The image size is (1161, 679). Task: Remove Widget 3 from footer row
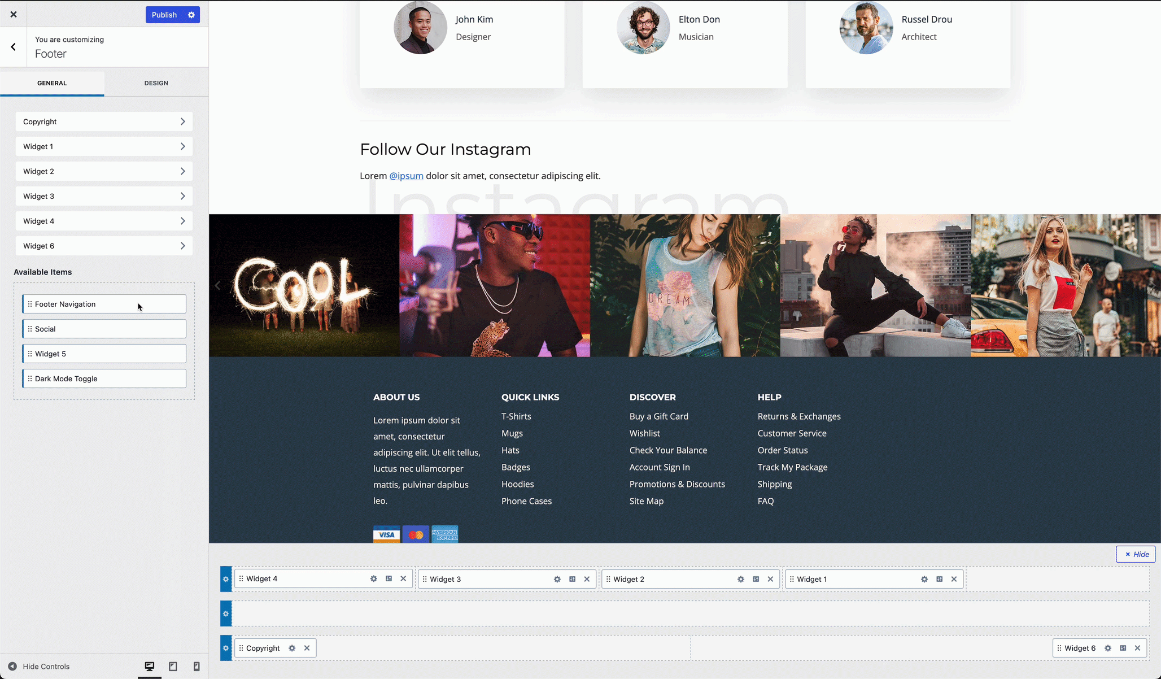(587, 579)
